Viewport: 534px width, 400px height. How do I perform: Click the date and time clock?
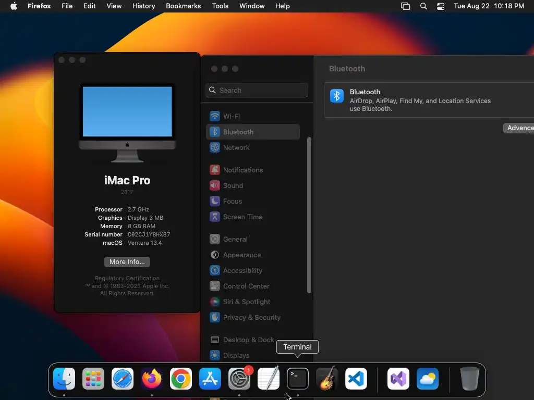tap(489, 6)
